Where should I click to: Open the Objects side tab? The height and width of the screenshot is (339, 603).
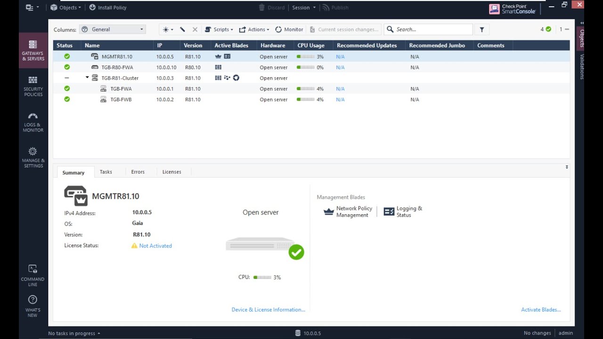[x=582, y=39]
